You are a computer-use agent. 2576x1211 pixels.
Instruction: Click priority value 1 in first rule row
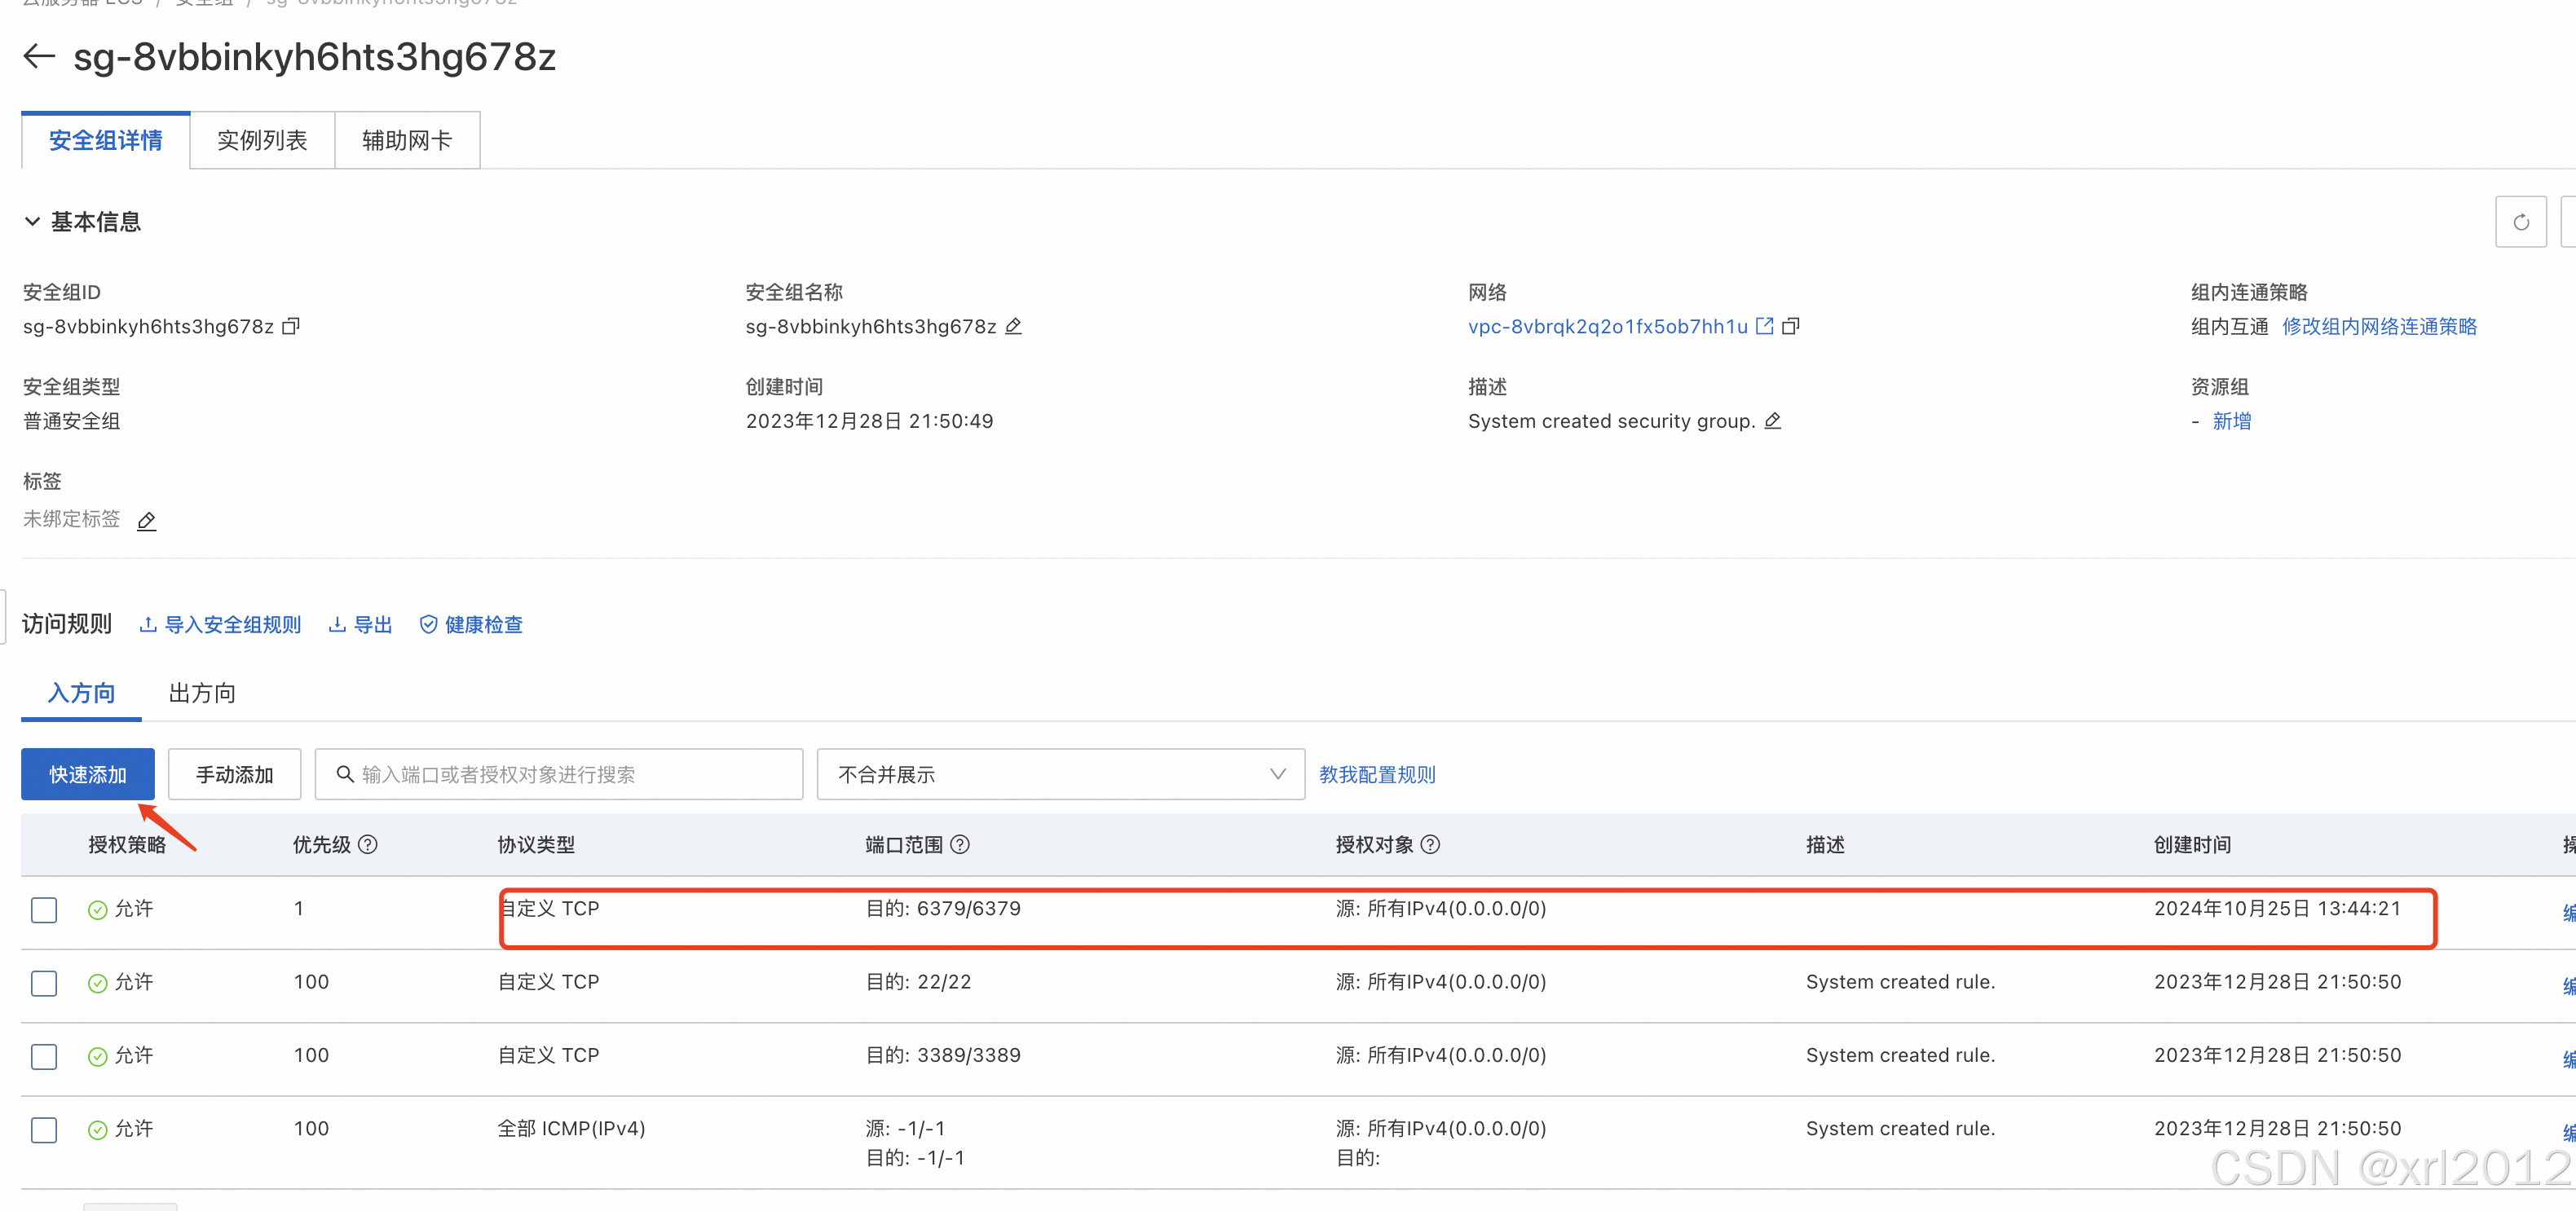299,908
